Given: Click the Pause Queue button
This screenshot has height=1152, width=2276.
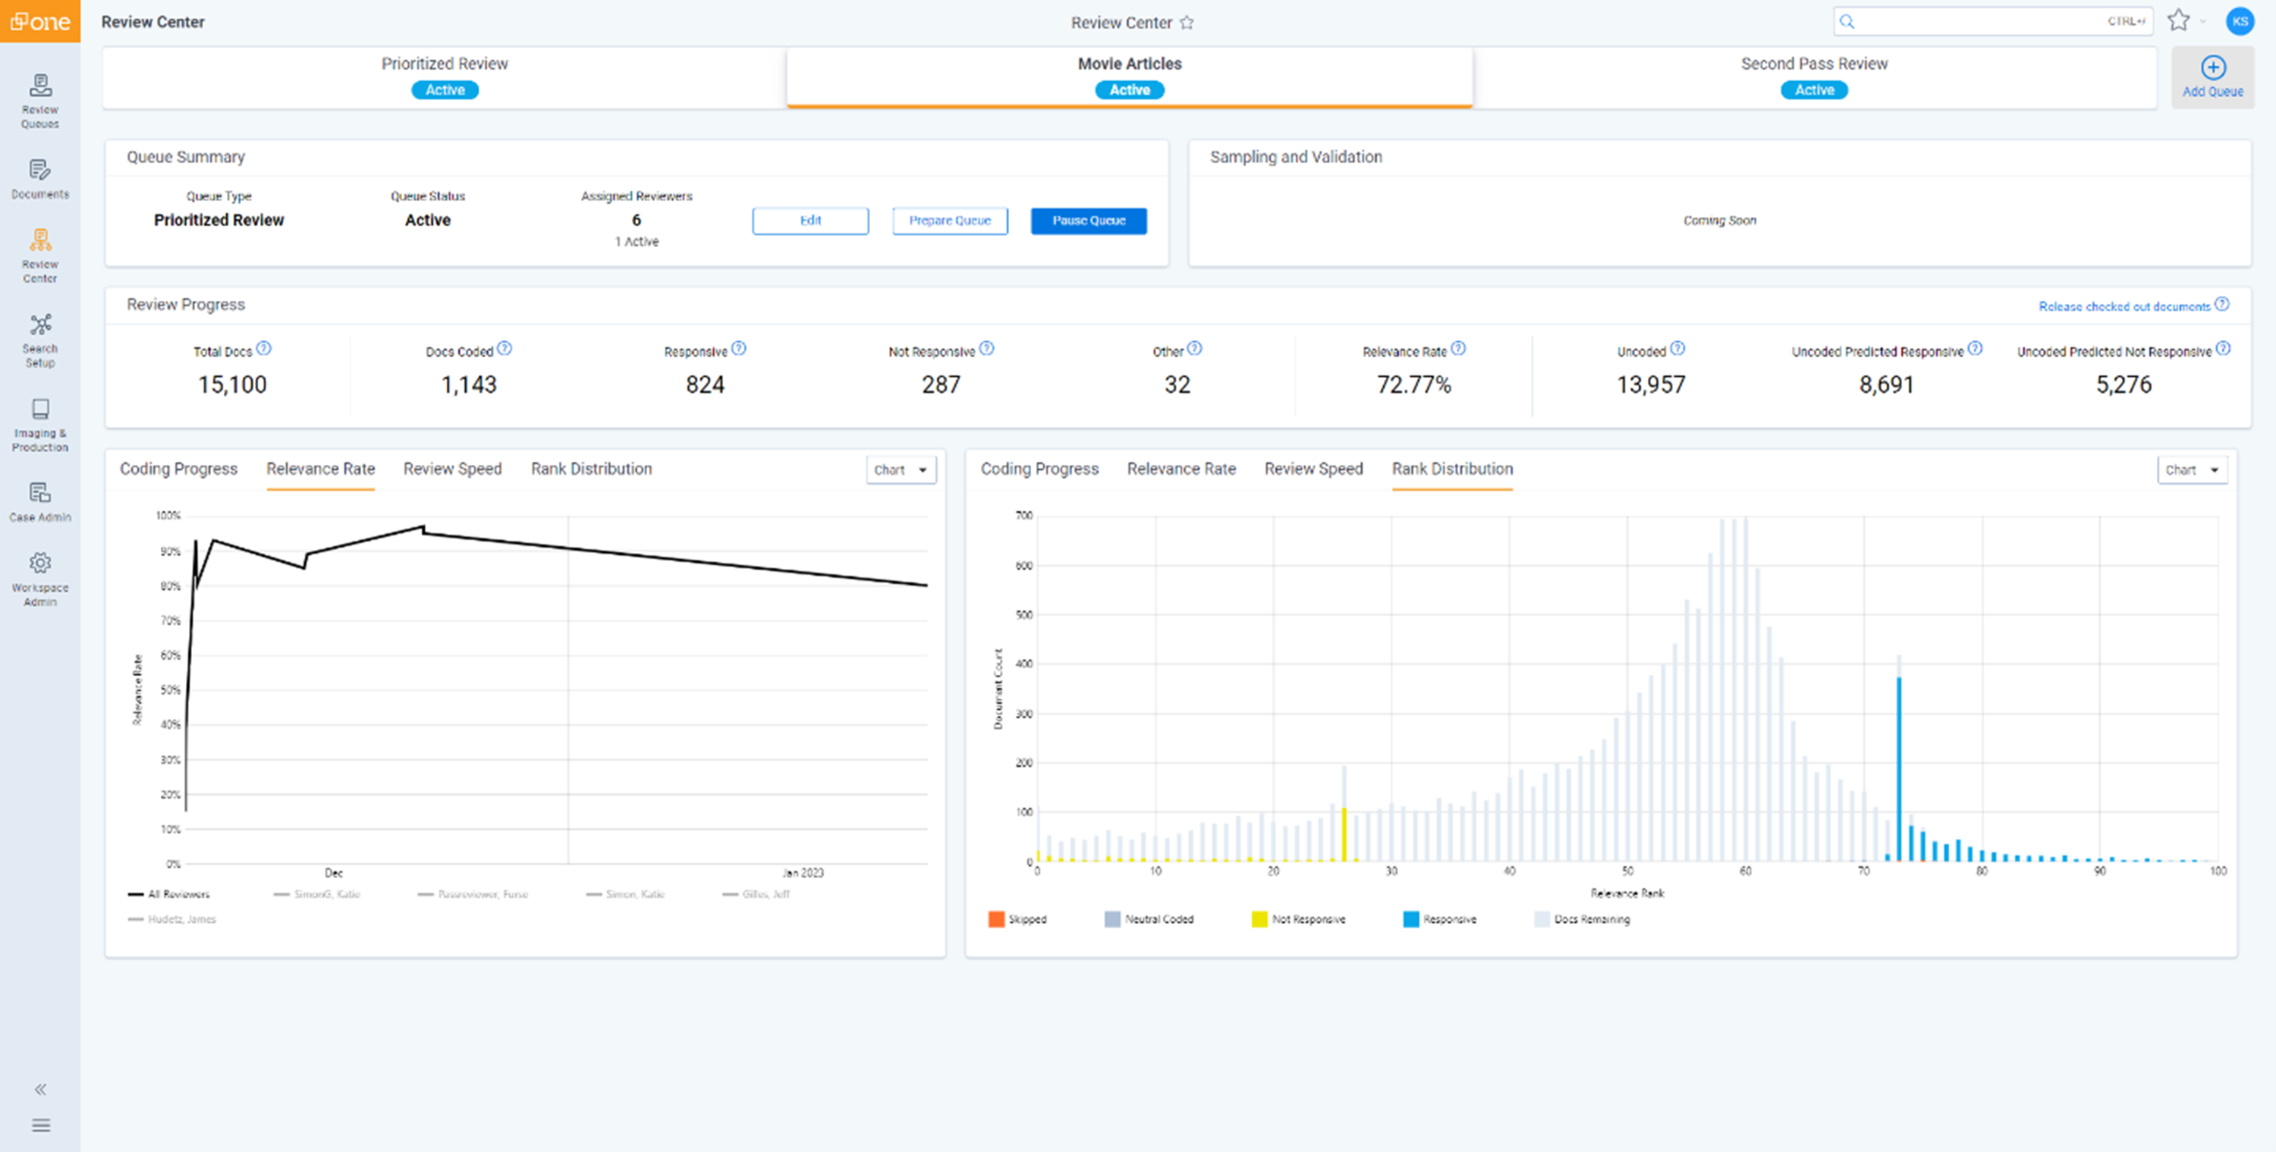Looking at the screenshot, I should click(x=1088, y=221).
